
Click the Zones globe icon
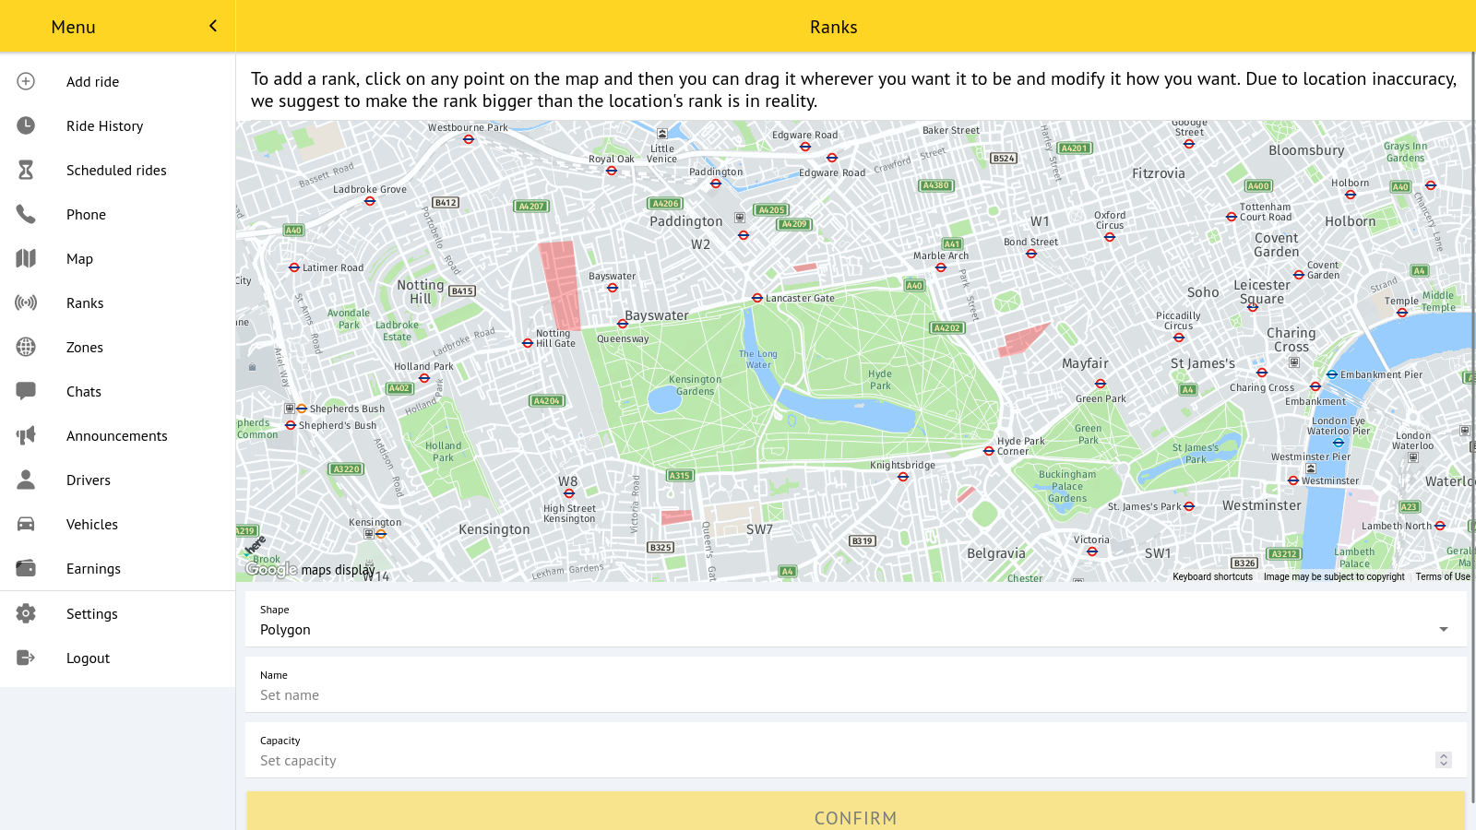[x=26, y=347]
